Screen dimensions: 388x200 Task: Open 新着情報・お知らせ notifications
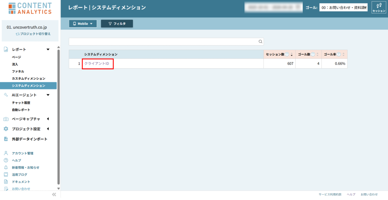point(25,167)
